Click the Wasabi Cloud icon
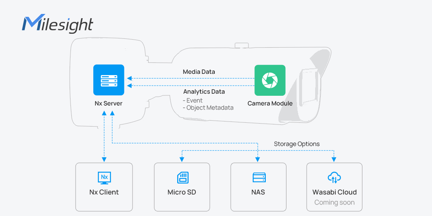 point(334,178)
